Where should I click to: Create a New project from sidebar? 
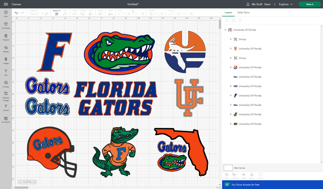[x=6, y=13]
